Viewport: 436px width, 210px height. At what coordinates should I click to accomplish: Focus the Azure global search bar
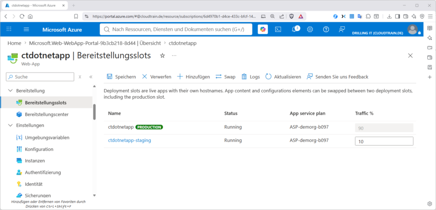pyautogui.click(x=176, y=29)
